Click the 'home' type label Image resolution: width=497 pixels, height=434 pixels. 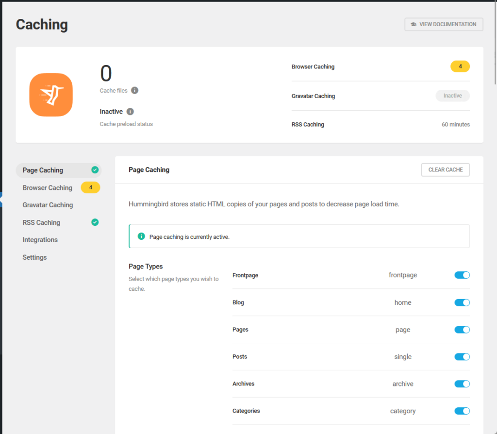click(403, 302)
